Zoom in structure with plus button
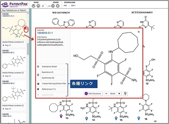The image size is (169, 124). point(119,94)
